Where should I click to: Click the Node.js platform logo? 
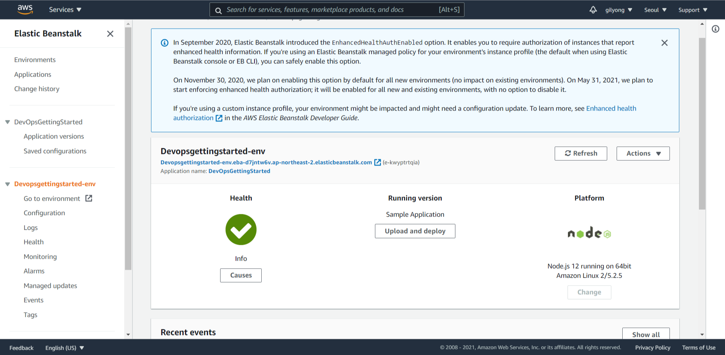pyautogui.click(x=589, y=233)
